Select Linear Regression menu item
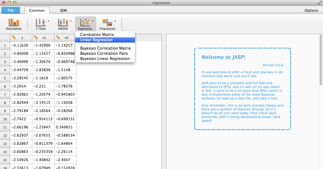323x169 pixels. point(105,40)
